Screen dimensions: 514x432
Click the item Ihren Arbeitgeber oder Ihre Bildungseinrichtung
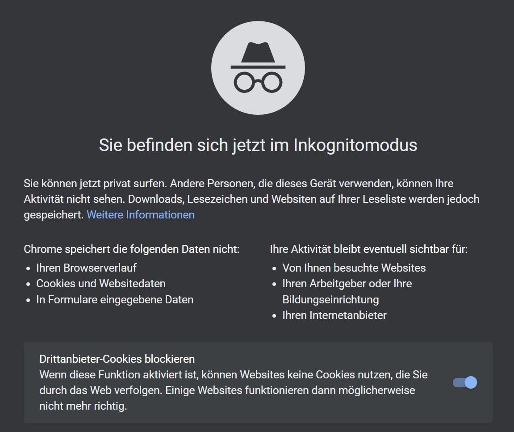[x=347, y=292]
